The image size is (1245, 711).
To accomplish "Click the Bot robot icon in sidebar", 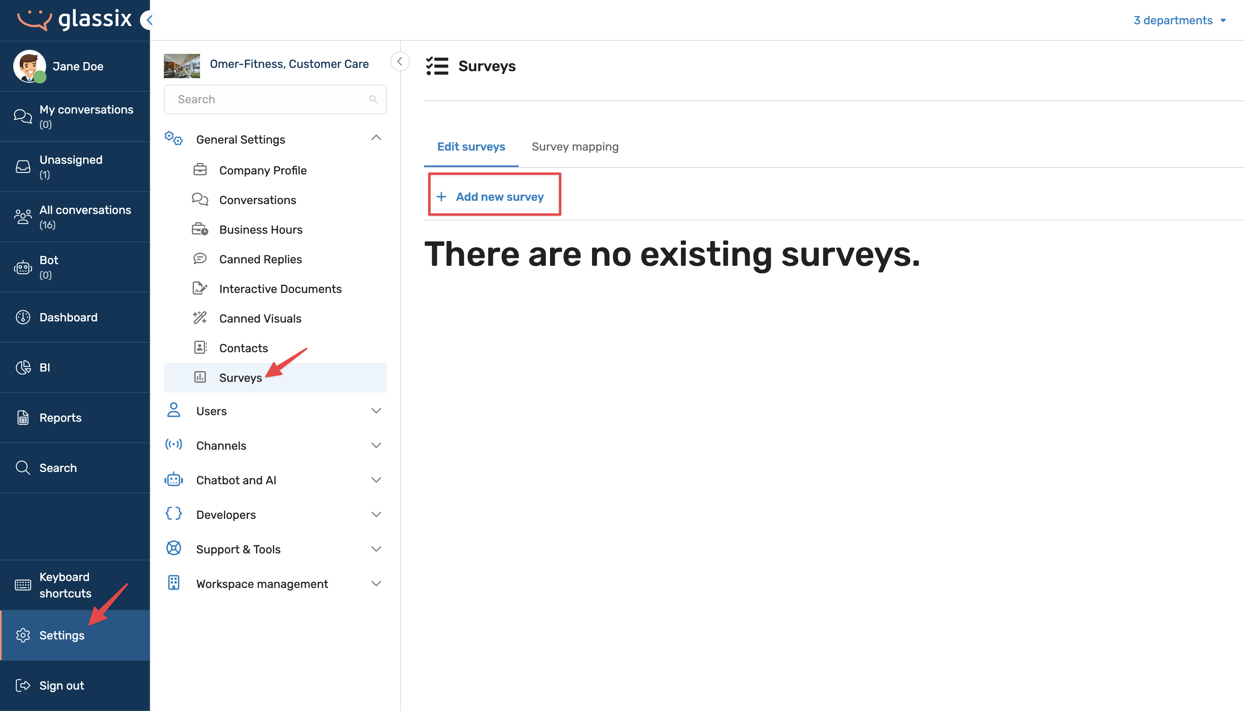I will (23, 267).
